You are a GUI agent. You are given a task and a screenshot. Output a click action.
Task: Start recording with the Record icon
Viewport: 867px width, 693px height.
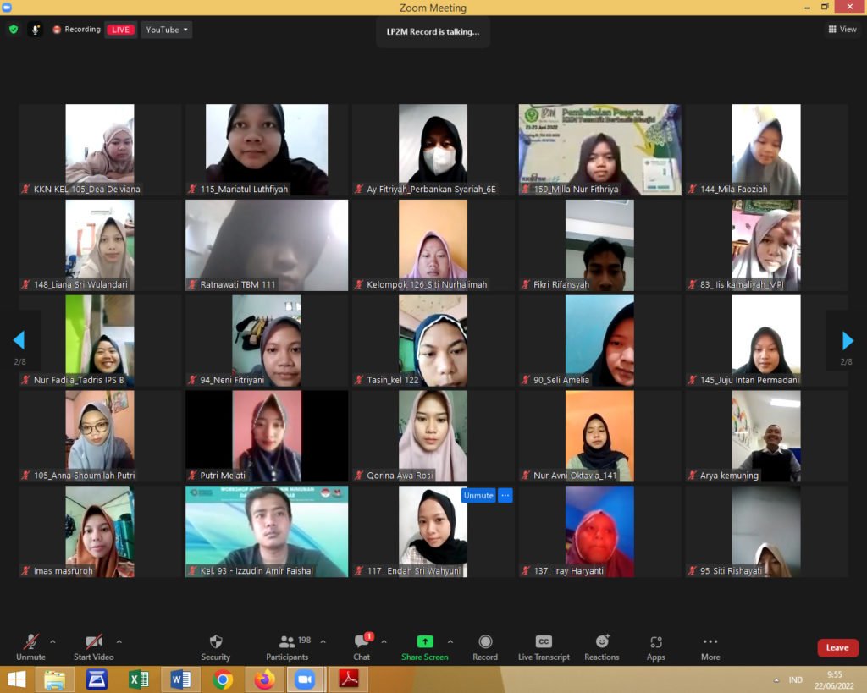coord(485,642)
